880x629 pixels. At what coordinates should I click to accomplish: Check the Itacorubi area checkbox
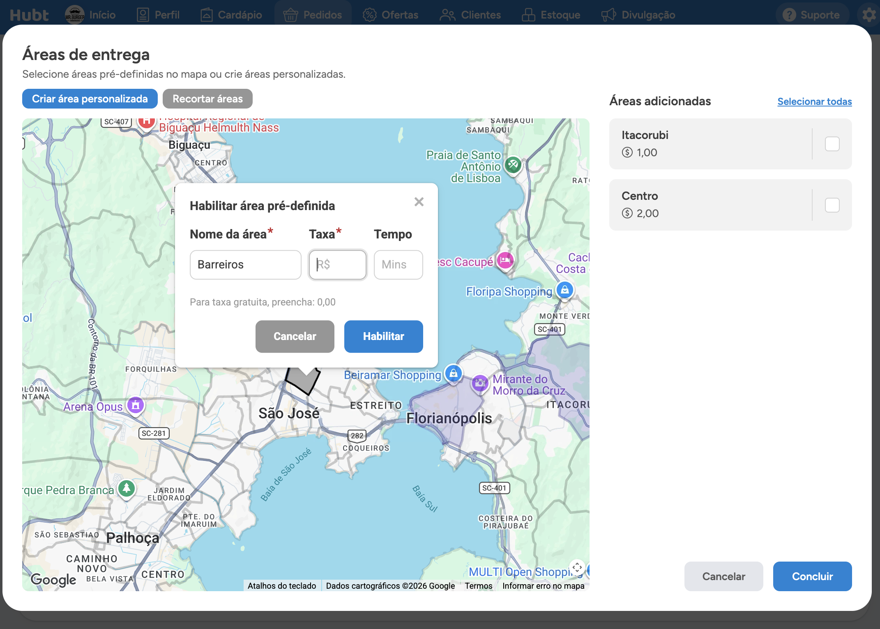(x=832, y=144)
